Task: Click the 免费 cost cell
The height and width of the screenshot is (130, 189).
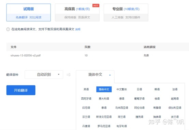Action: click(x=146, y=55)
